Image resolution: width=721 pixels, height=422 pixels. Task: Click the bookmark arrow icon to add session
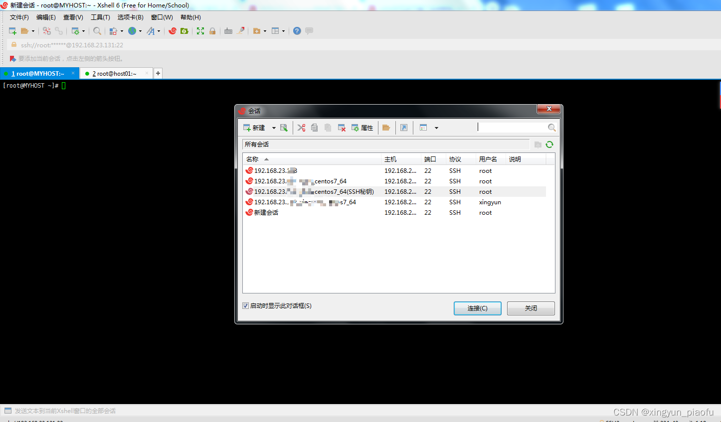click(13, 59)
